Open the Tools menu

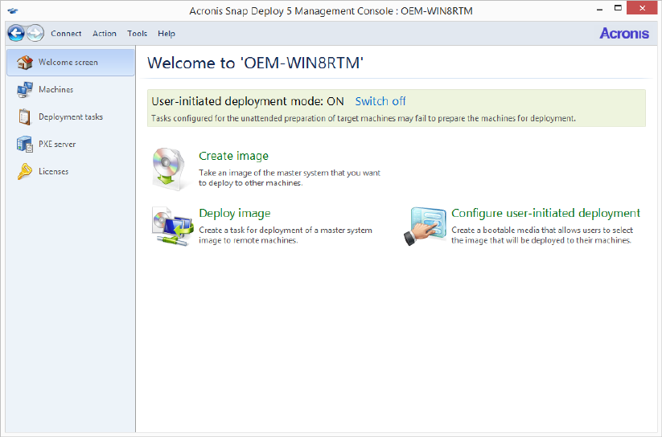point(138,34)
